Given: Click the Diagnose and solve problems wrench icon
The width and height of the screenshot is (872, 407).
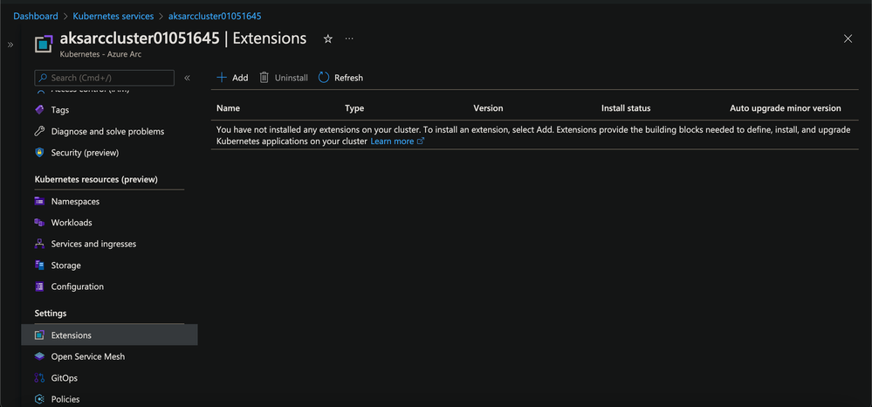Looking at the screenshot, I should click(x=39, y=131).
